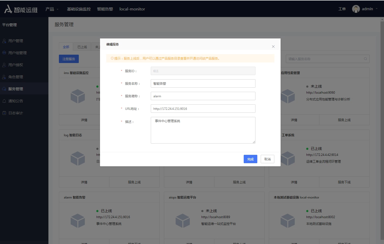Click the 智能运维一站式监控平台 description text
The width and height of the screenshot is (384, 244).
click(219, 224)
